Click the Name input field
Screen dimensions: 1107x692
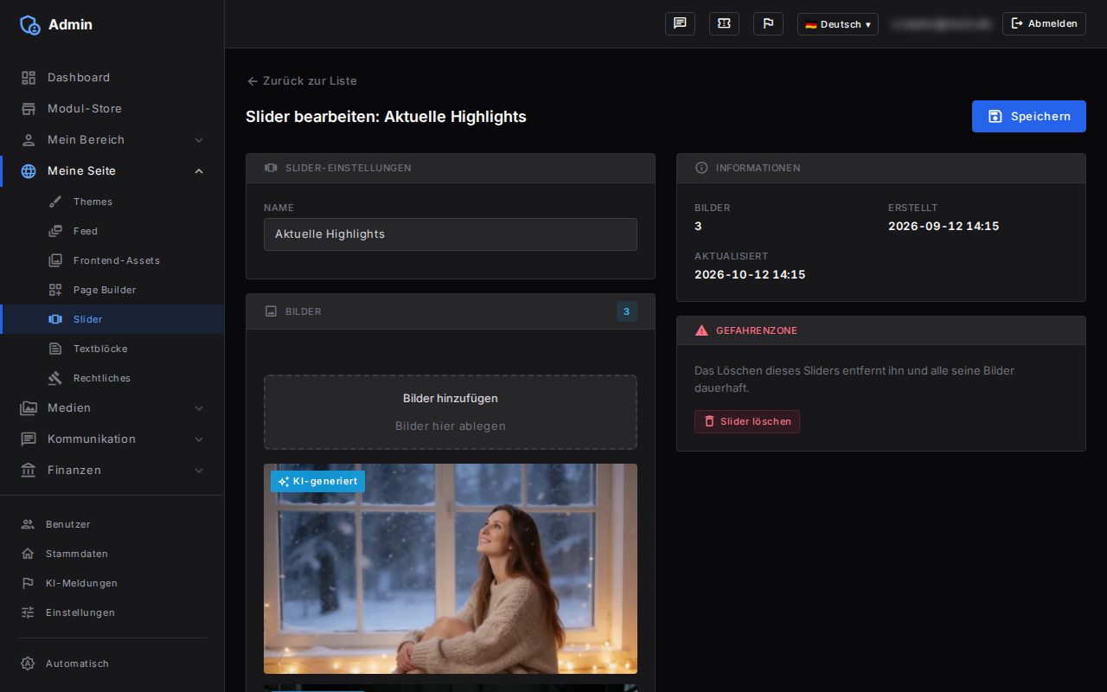(x=451, y=234)
